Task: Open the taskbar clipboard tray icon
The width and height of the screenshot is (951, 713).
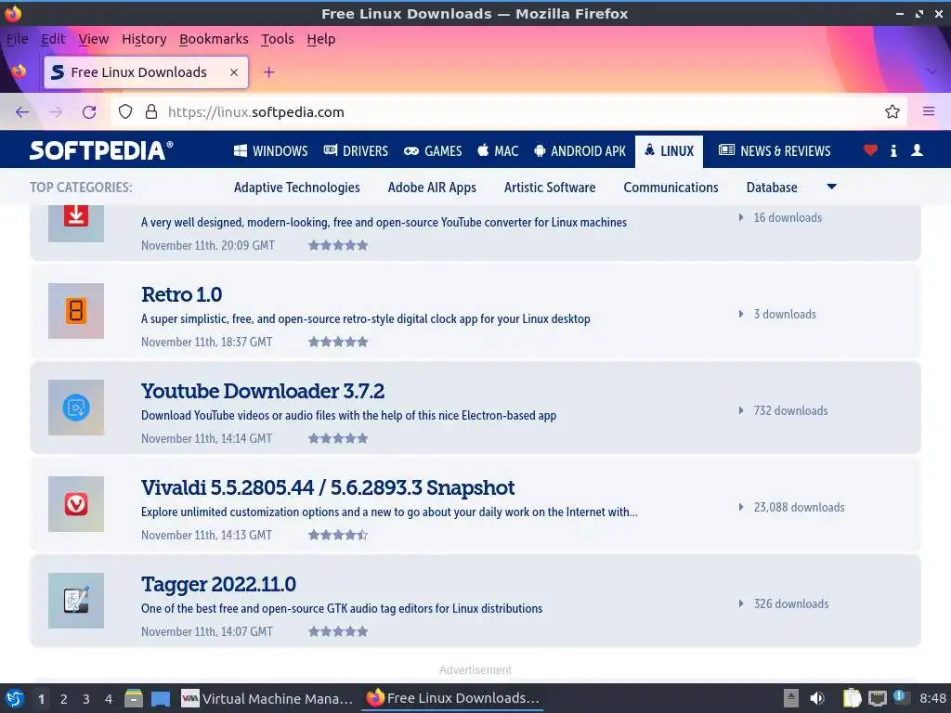Action: pos(852,698)
